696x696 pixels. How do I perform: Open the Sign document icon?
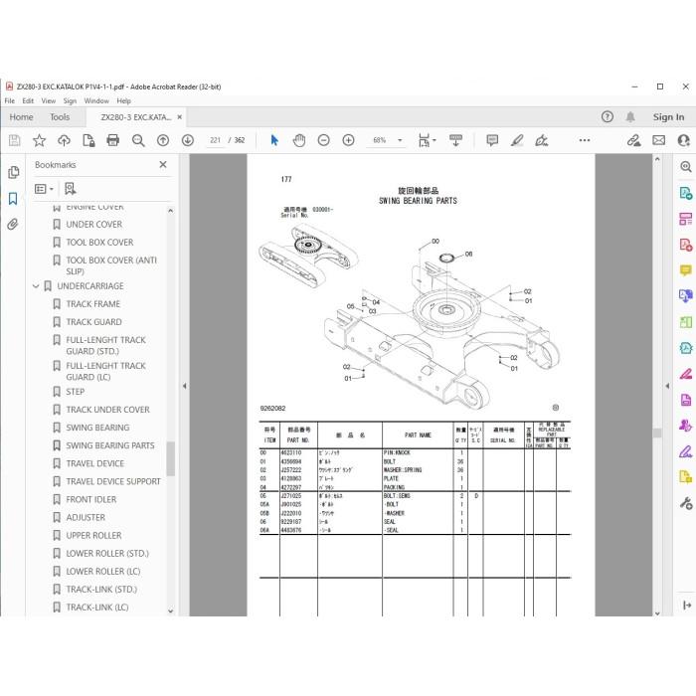coord(542,141)
